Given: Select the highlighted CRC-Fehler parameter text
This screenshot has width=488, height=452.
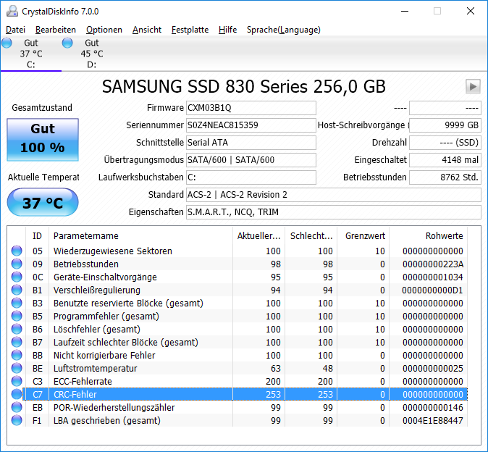Looking at the screenshot, I should coord(75,395).
